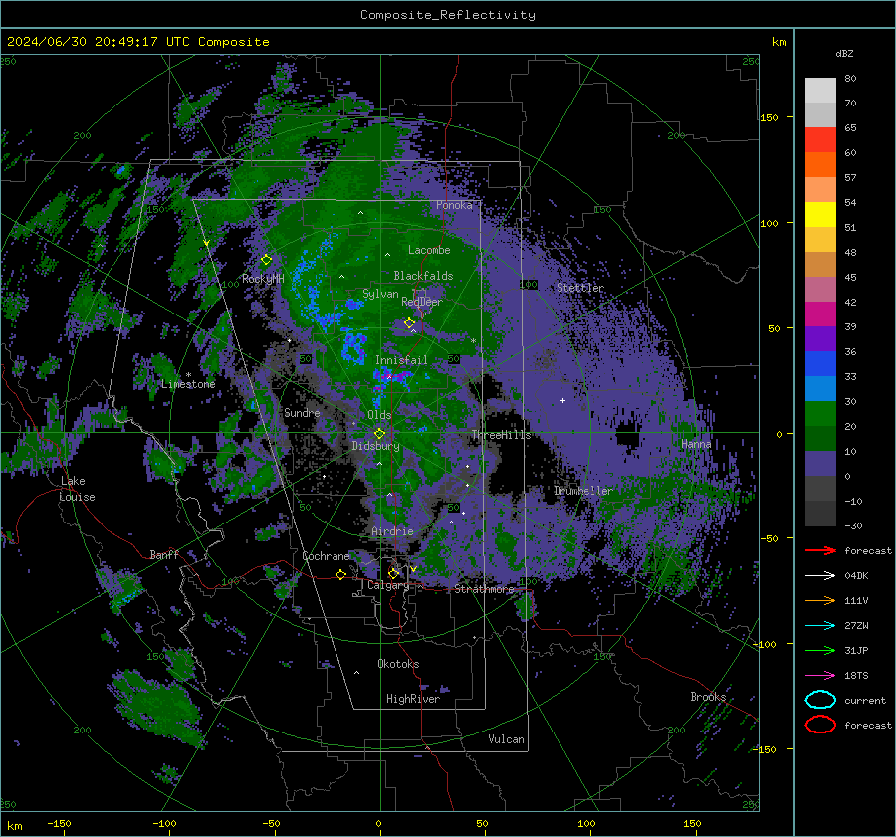Viewport: 896px width, 837px height.
Task: Click the 45 dBZ legend value
Action: tap(850, 277)
